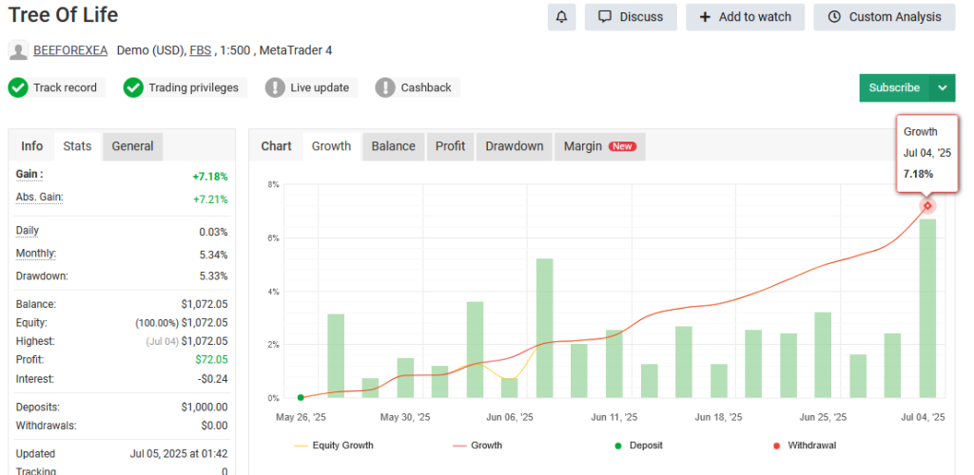Image resolution: width=974 pixels, height=475 pixels.
Task: Open the Custom Analysis panel
Action: 885,17
